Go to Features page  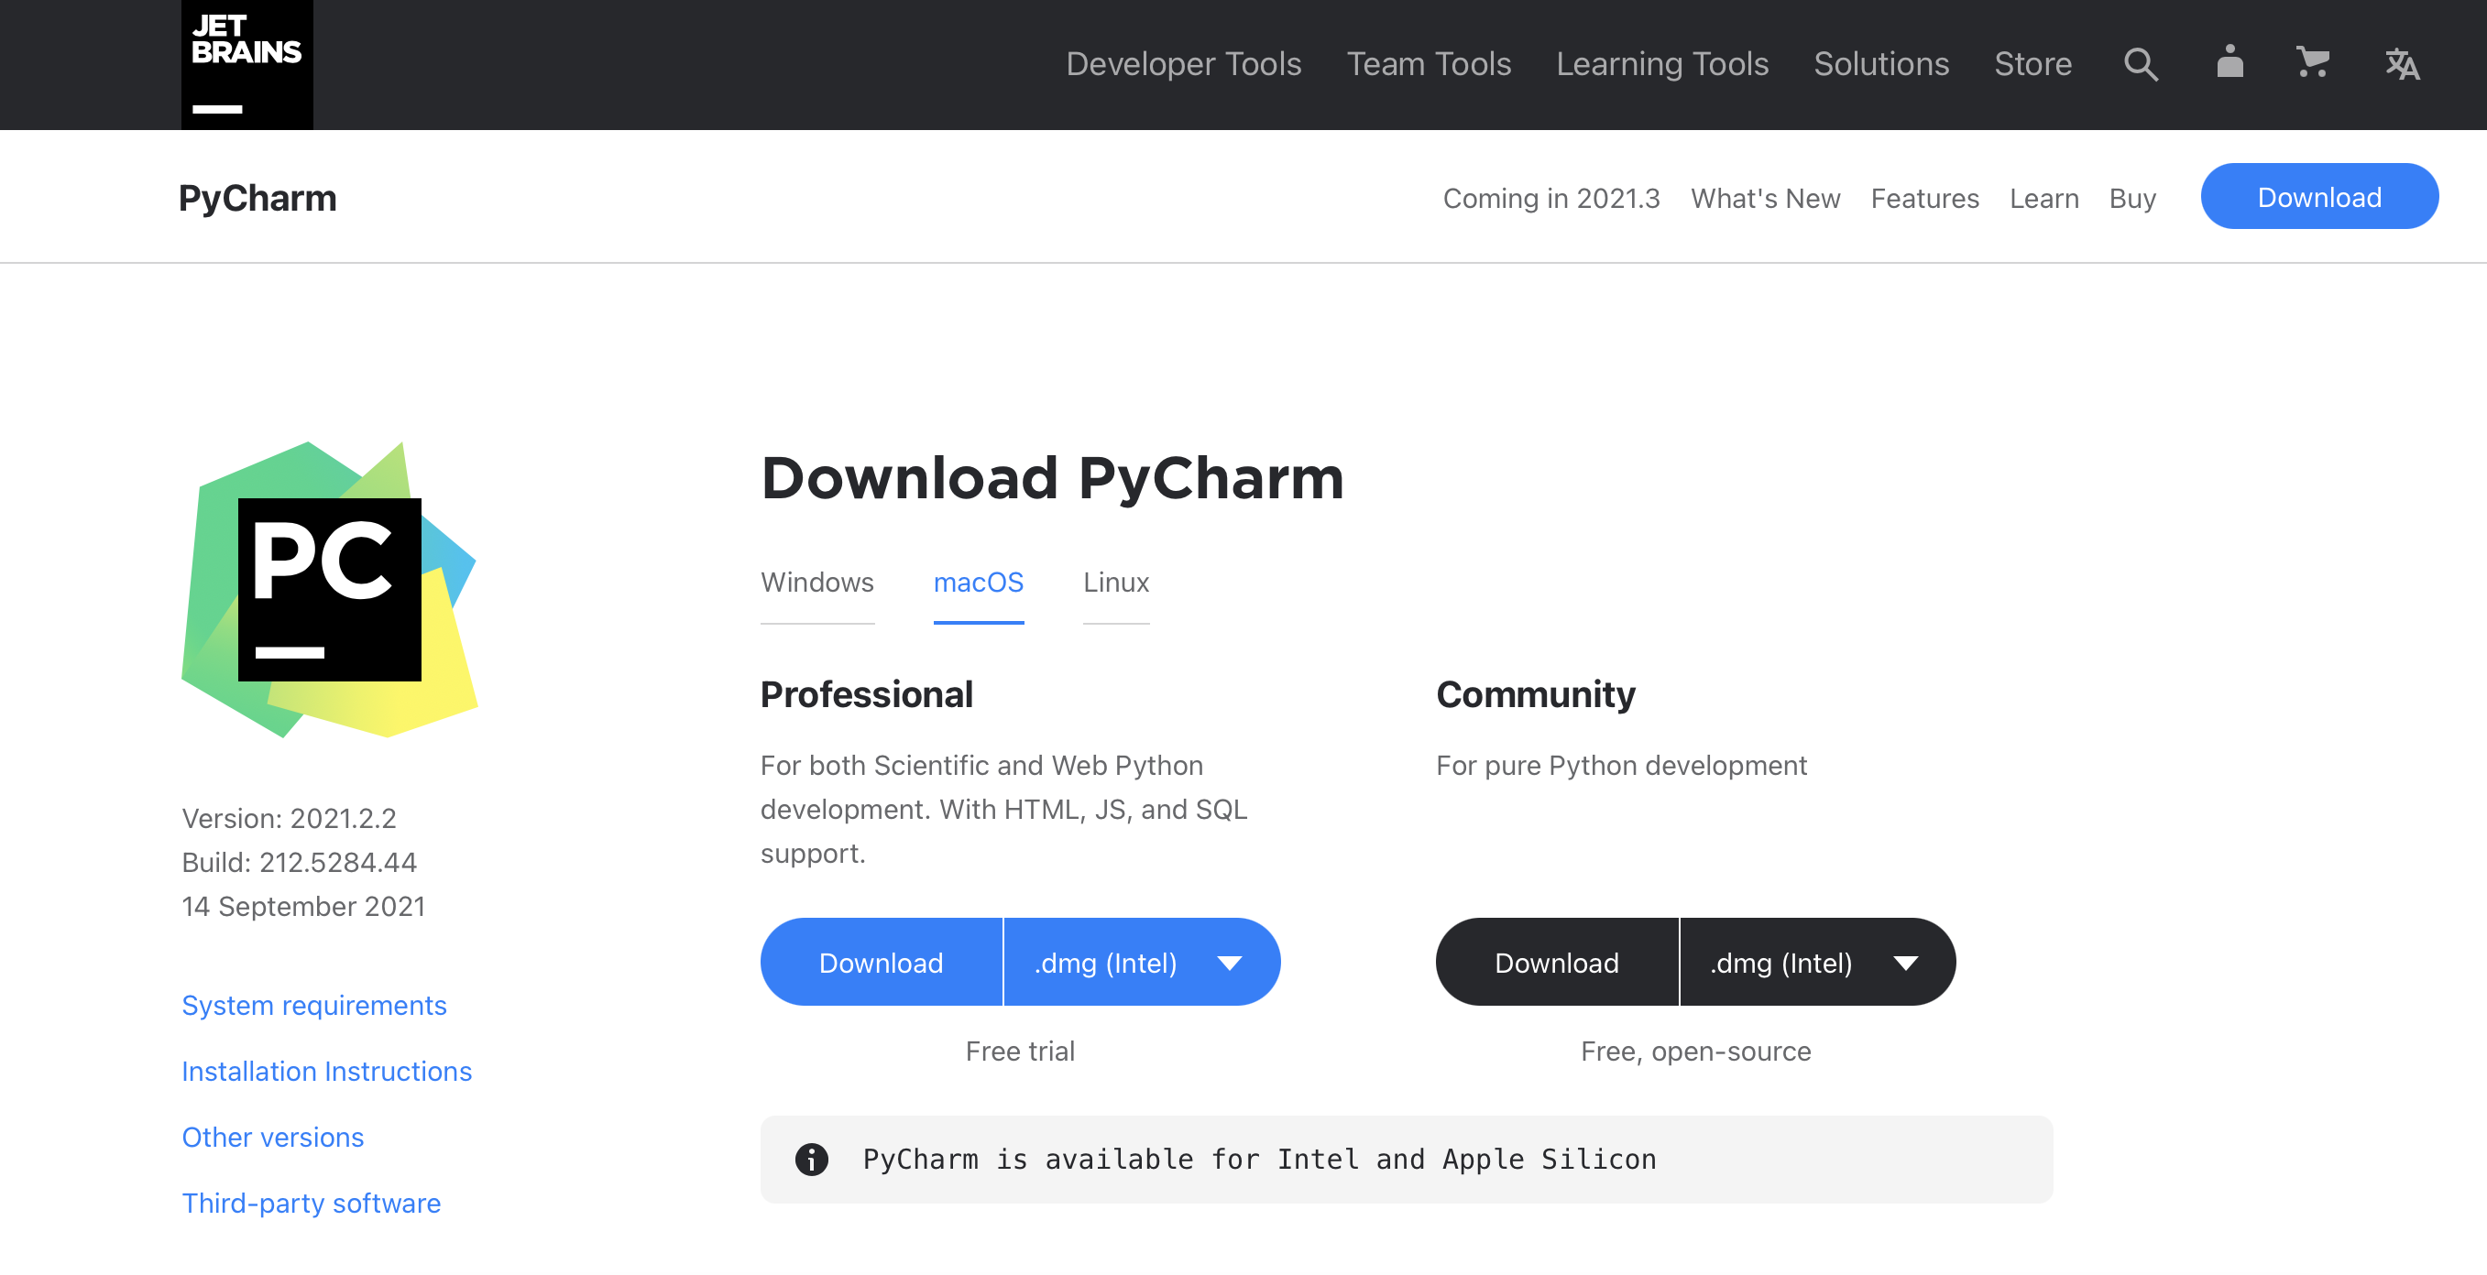[1924, 198]
